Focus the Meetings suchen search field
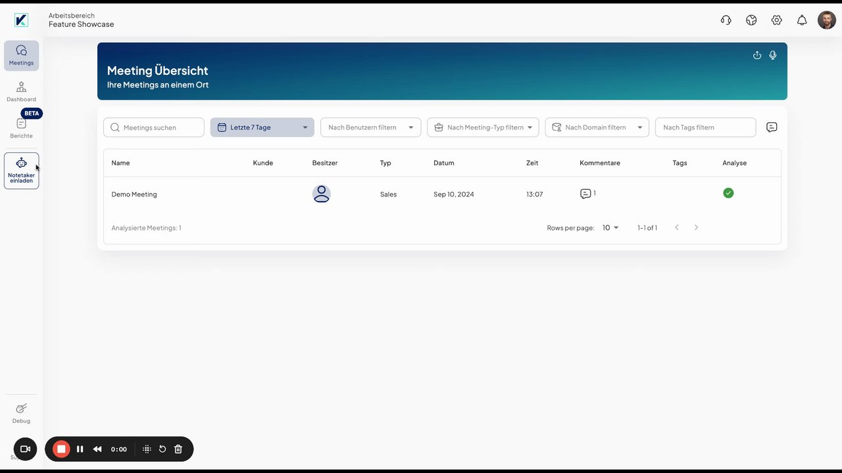Screen dimensions: 842x473 click(154, 127)
